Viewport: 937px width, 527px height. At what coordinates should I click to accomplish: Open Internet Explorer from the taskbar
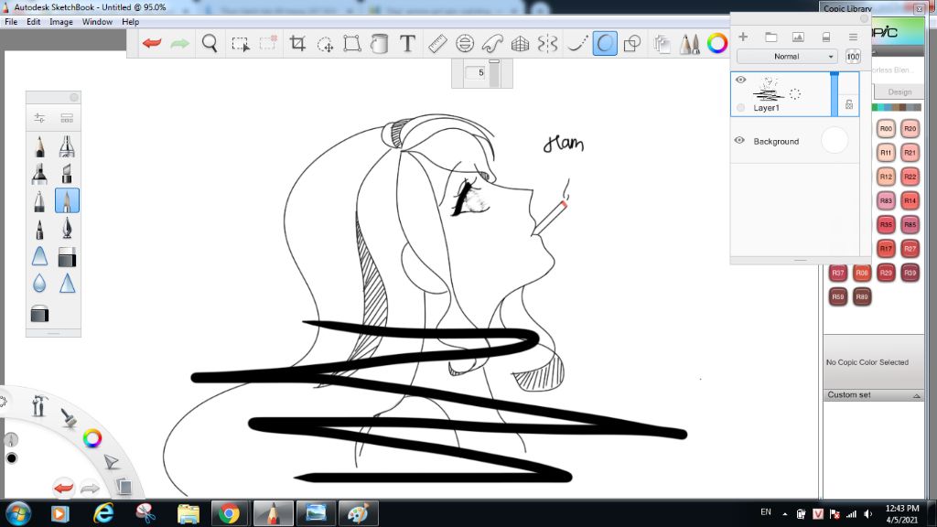point(103,513)
